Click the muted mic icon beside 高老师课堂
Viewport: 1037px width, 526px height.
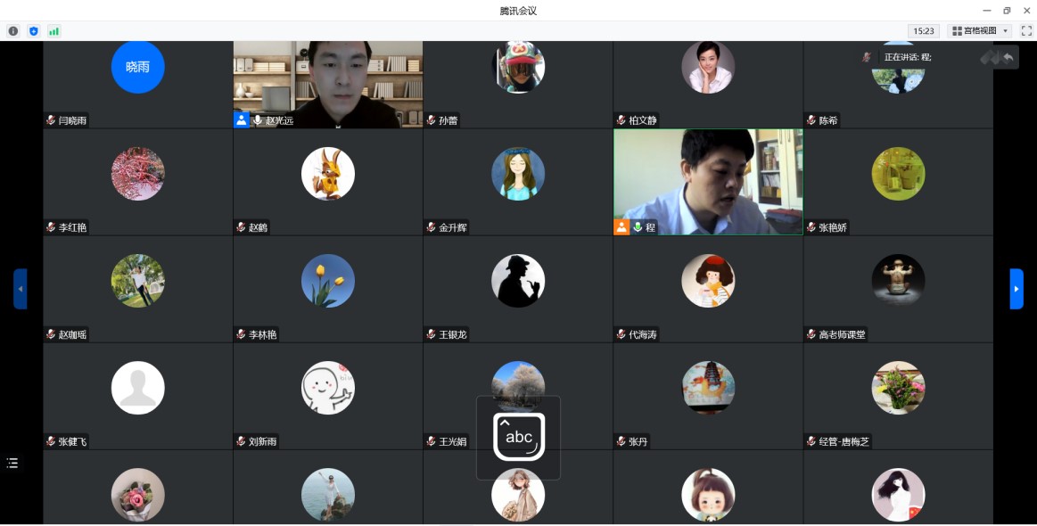point(811,335)
